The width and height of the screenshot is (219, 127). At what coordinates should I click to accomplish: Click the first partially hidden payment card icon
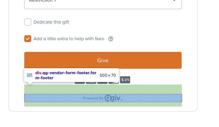click(80, 83)
